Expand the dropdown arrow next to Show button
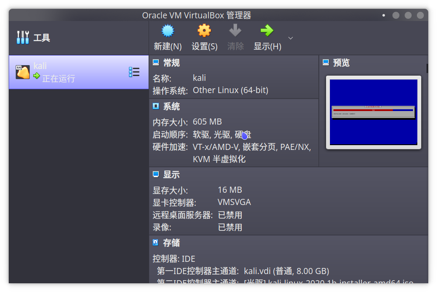The image size is (437, 292). [x=291, y=38]
